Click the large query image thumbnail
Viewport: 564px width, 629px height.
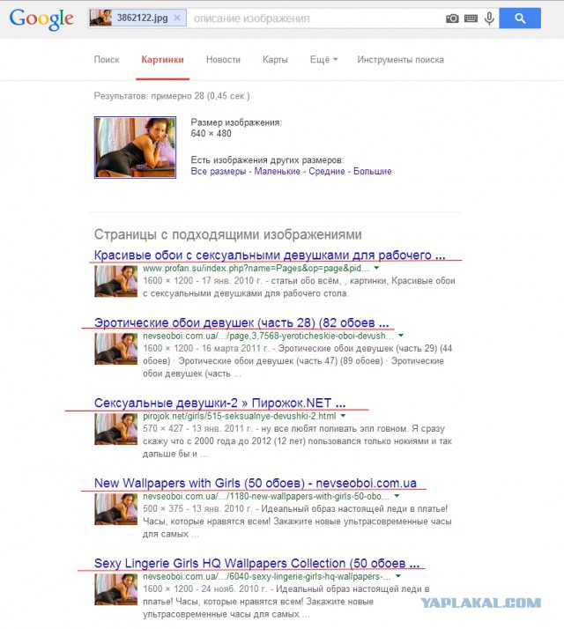click(x=136, y=147)
